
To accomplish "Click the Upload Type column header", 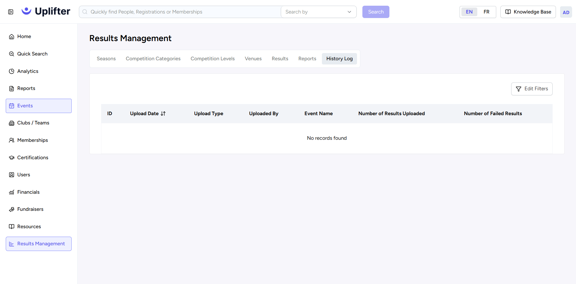I will [x=208, y=114].
